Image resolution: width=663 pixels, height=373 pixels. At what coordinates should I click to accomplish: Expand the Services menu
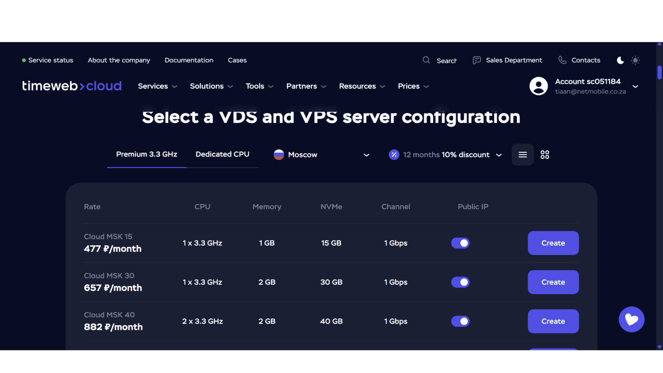(158, 86)
